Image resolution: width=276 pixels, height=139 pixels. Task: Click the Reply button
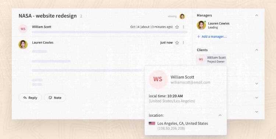point(30,98)
